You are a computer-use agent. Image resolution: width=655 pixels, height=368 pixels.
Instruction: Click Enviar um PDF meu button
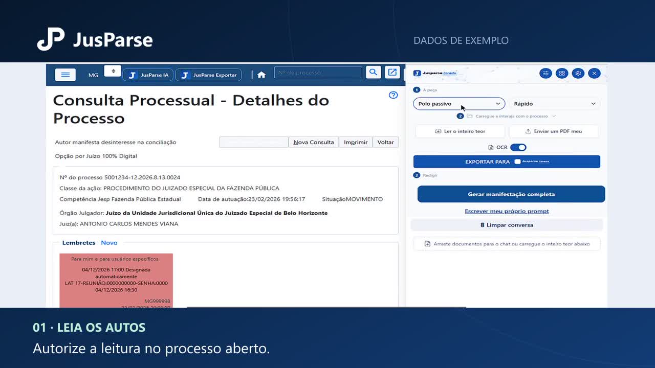click(554, 131)
